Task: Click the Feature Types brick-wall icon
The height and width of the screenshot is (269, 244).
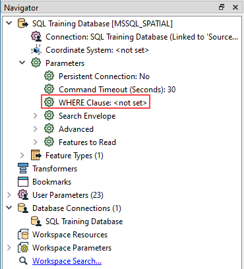Action: click(x=36, y=155)
